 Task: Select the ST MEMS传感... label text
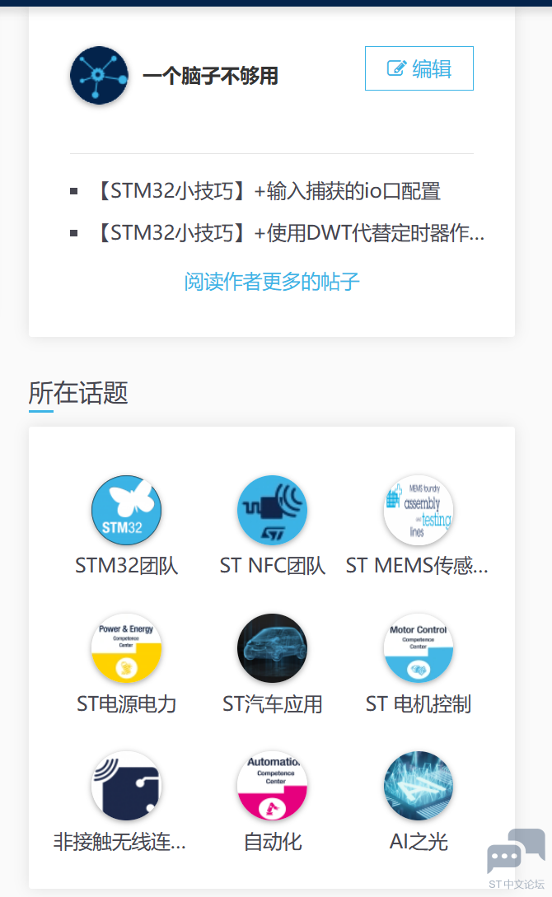(417, 566)
